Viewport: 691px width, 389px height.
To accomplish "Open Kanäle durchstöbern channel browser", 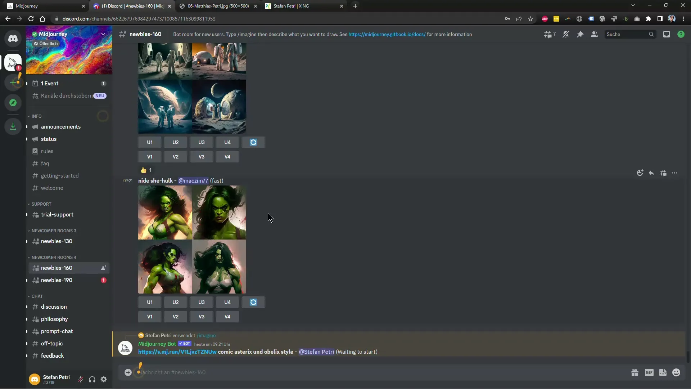I will pyautogui.click(x=69, y=96).
